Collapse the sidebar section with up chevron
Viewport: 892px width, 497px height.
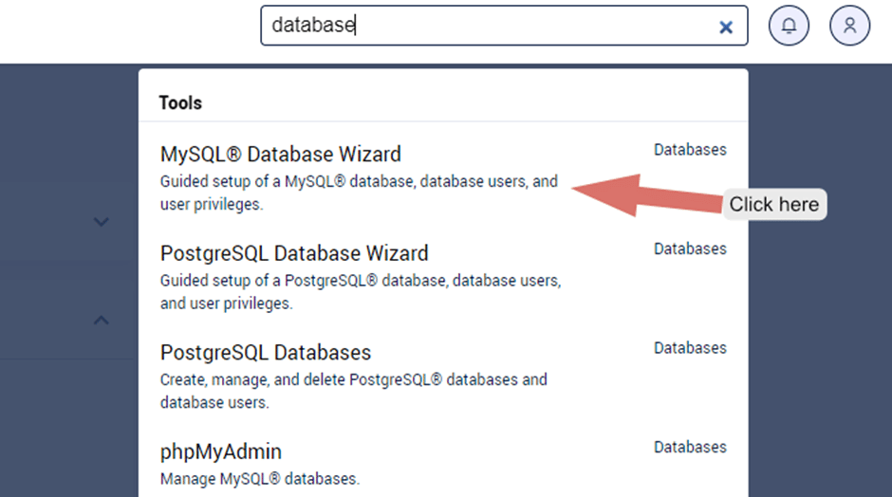coord(102,321)
